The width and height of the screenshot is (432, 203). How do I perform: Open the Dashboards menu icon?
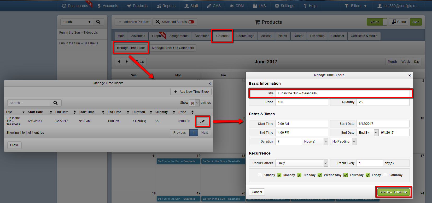point(64,6)
